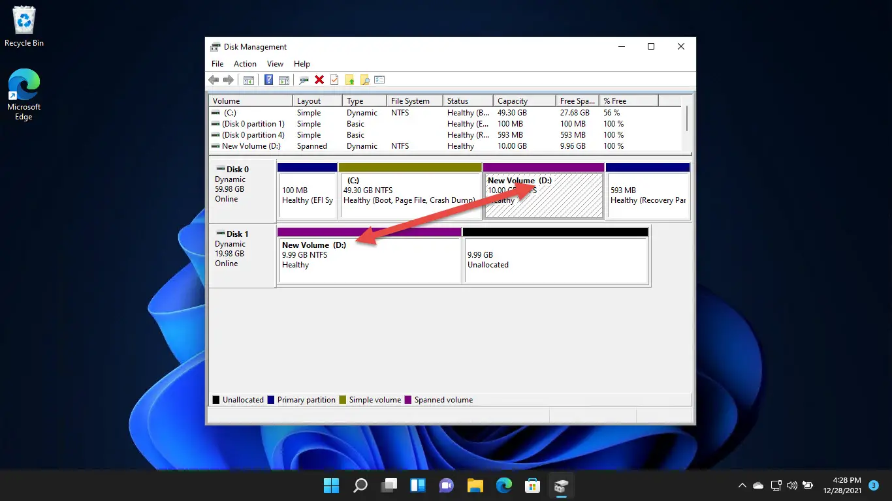Sort by the Capacity column header

tap(524, 101)
